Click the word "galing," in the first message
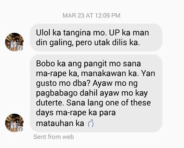The width and height of the screenshot is (184, 148). pos(61,43)
